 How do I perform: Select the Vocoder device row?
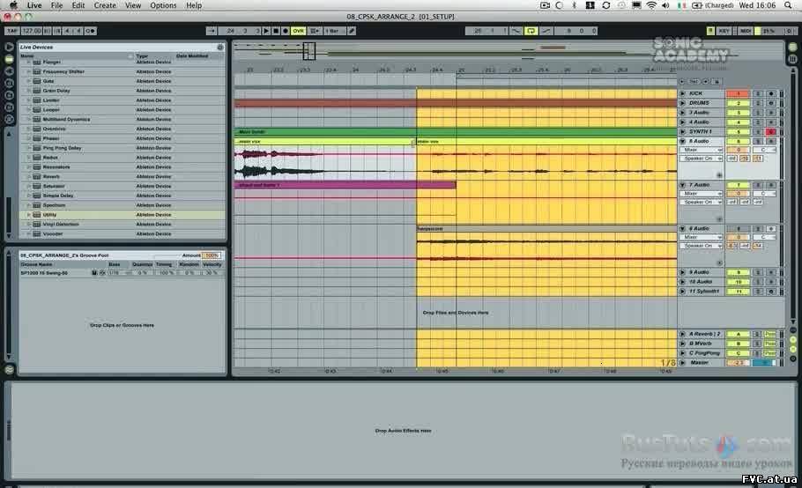tap(123, 233)
